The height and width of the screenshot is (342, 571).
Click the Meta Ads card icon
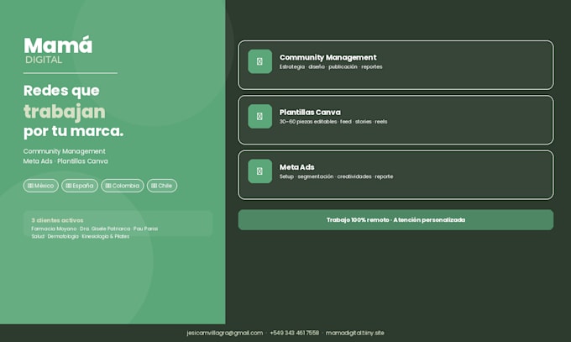pos(259,171)
